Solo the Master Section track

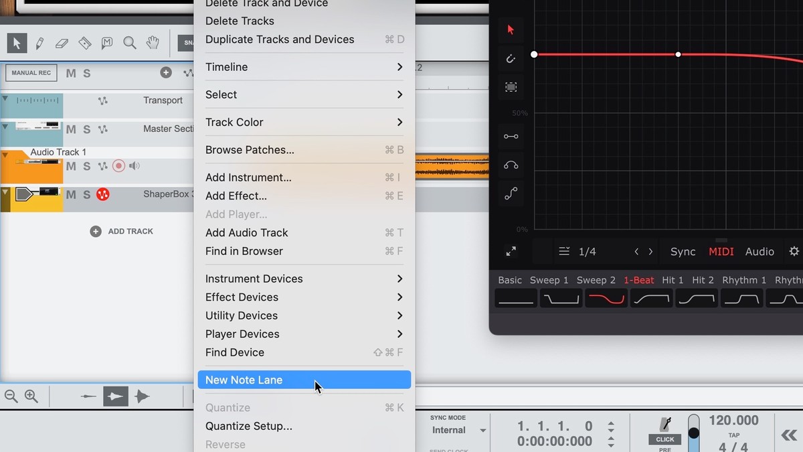click(x=87, y=129)
